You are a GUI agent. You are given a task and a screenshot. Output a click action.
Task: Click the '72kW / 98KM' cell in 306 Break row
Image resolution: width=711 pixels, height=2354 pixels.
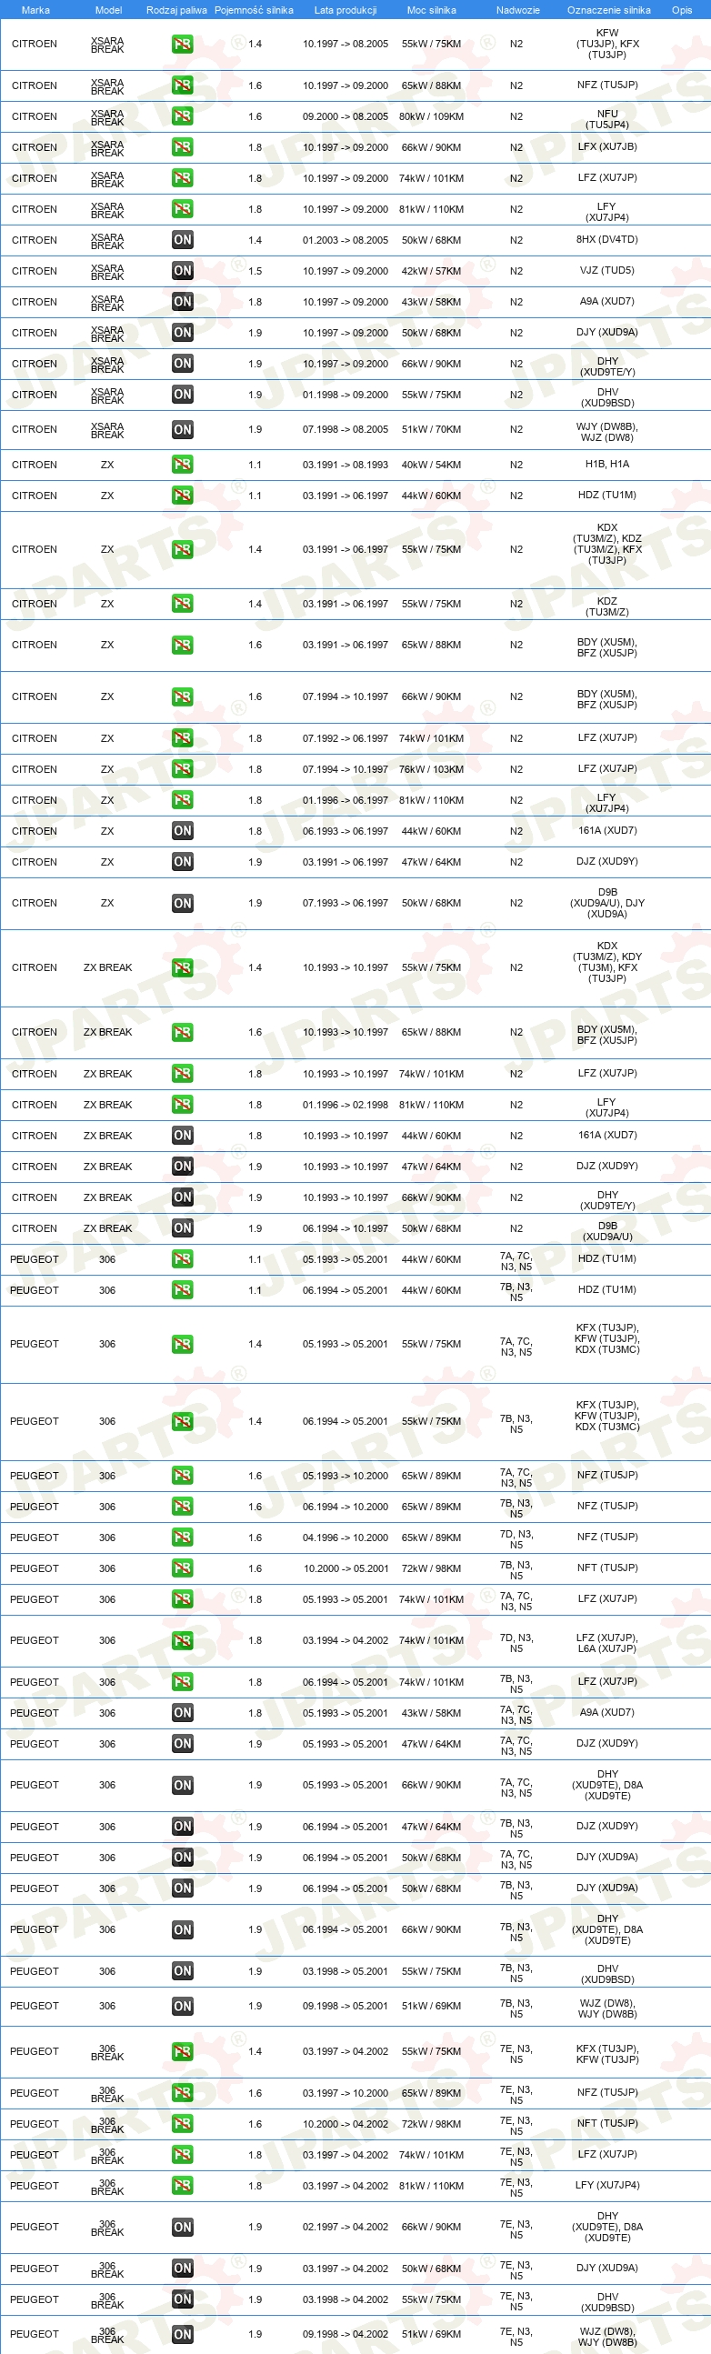[431, 2125]
